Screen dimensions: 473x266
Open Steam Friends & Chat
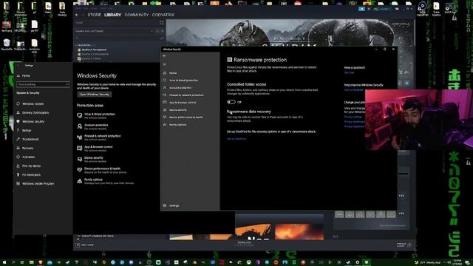[404, 245]
